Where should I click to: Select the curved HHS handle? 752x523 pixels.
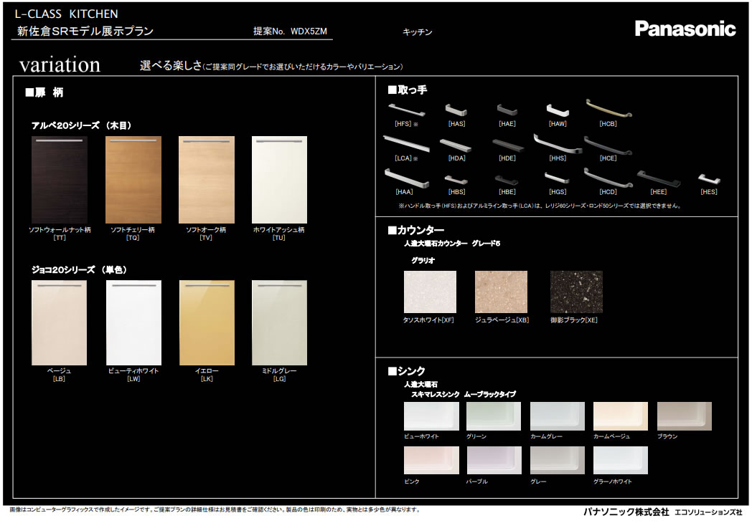pos(558,144)
